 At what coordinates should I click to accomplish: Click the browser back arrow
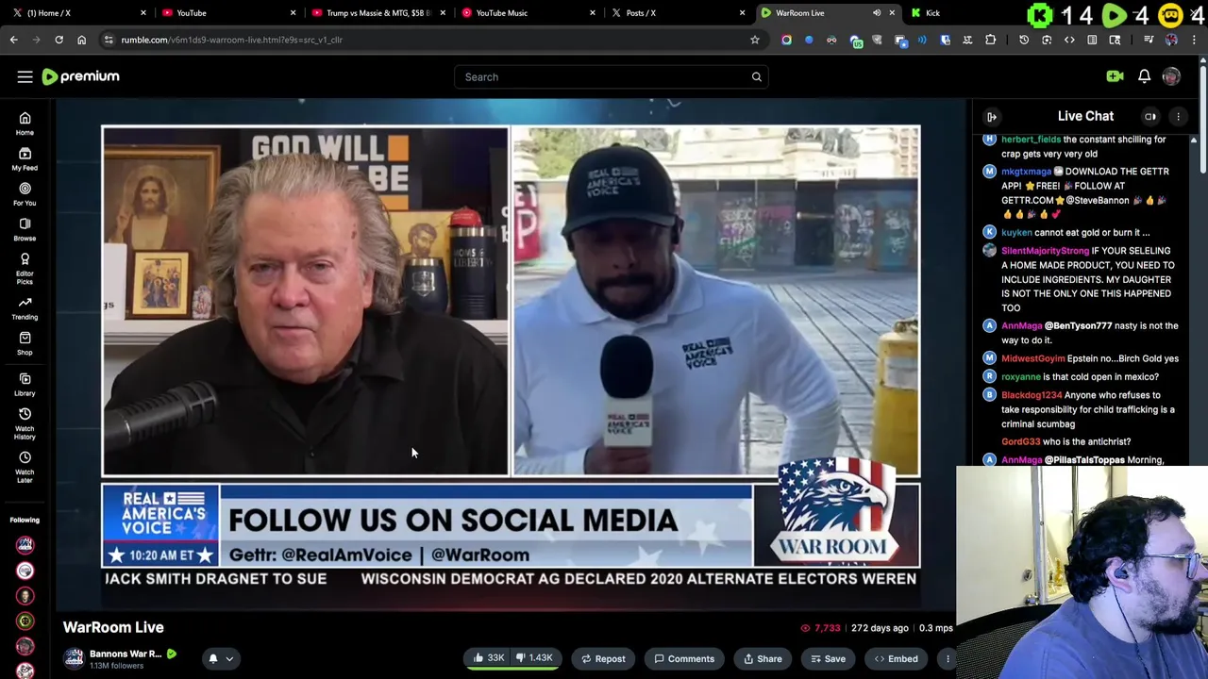(14, 40)
